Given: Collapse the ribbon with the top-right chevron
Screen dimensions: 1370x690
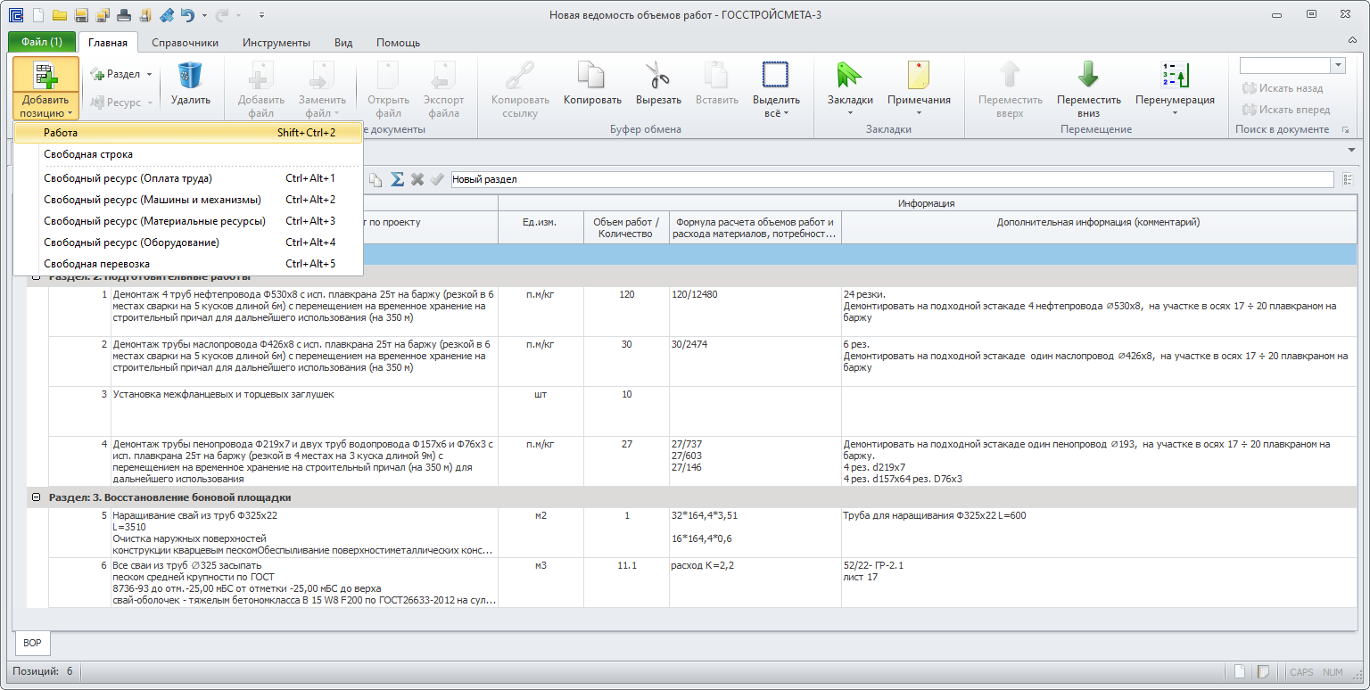Looking at the screenshot, I should click(x=1352, y=42).
